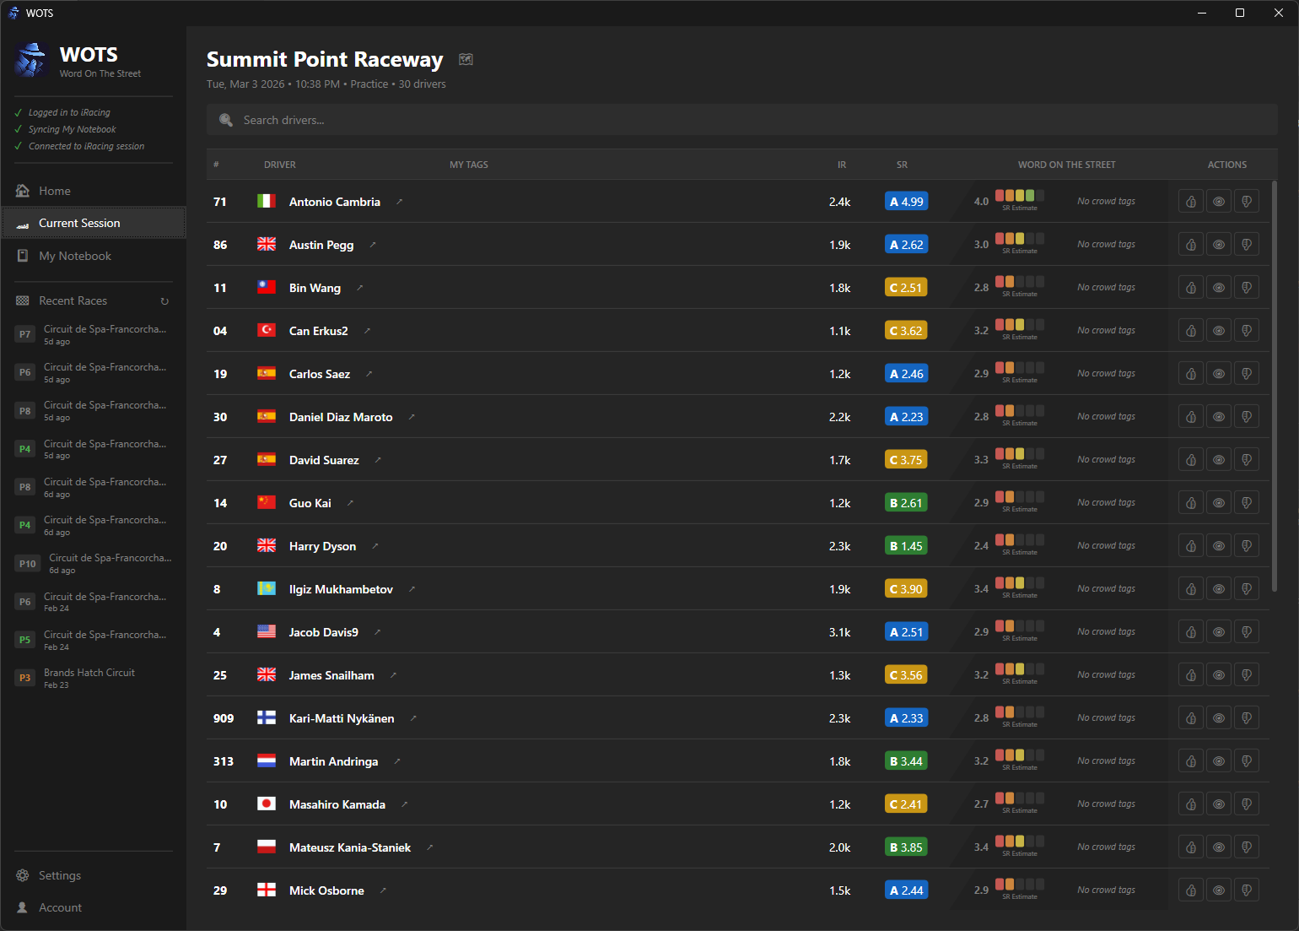Thumbs up Jacob Davis9
1299x931 pixels.
coord(1190,632)
